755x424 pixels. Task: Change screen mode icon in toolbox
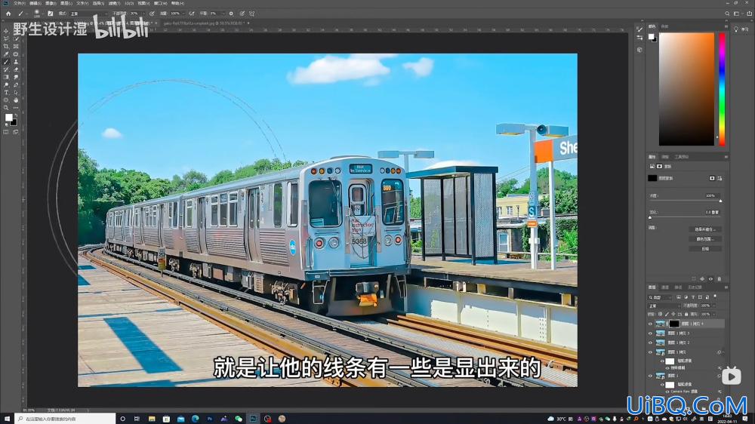coord(16,132)
